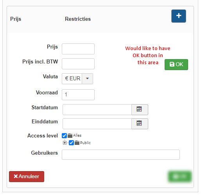Click the blue plus add-price button
Image resolution: width=201 pixels, height=195 pixels.
pos(178,16)
